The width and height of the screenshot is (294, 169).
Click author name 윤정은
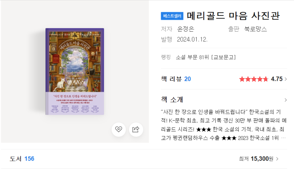[x=186, y=29]
